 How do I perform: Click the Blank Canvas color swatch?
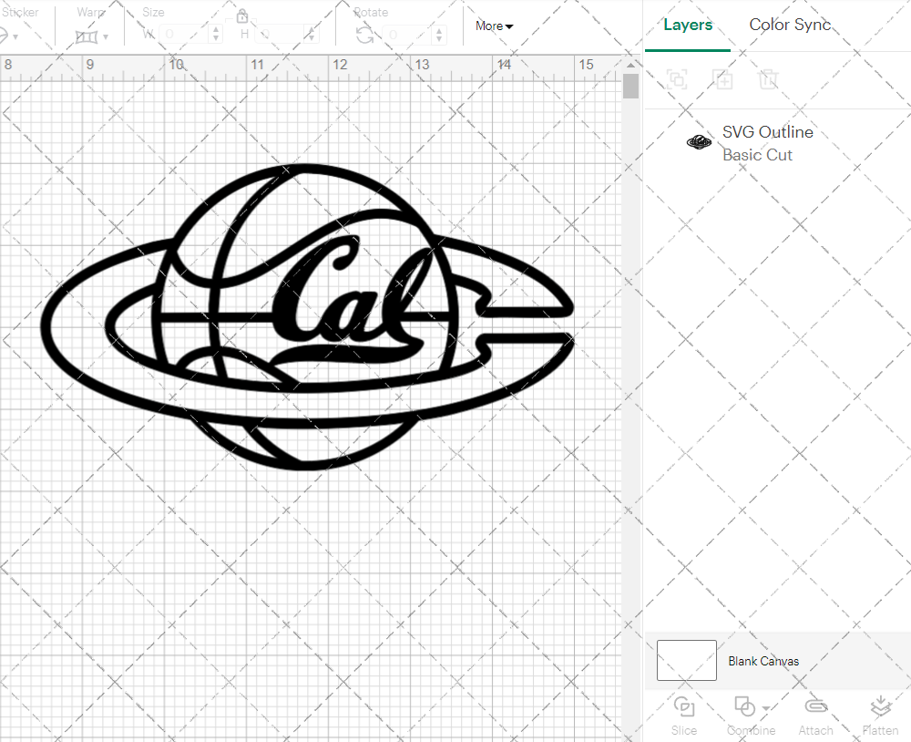pyautogui.click(x=686, y=661)
